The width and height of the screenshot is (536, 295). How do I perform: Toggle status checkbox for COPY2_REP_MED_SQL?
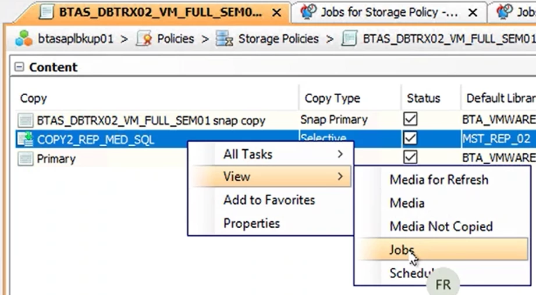point(411,139)
